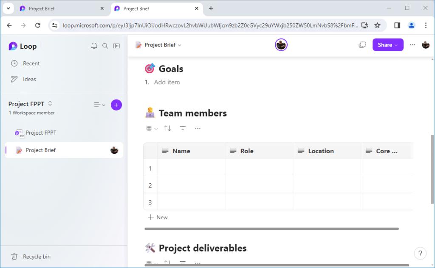Click the Share button
The image size is (435, 268).
(x=384, y=44)
